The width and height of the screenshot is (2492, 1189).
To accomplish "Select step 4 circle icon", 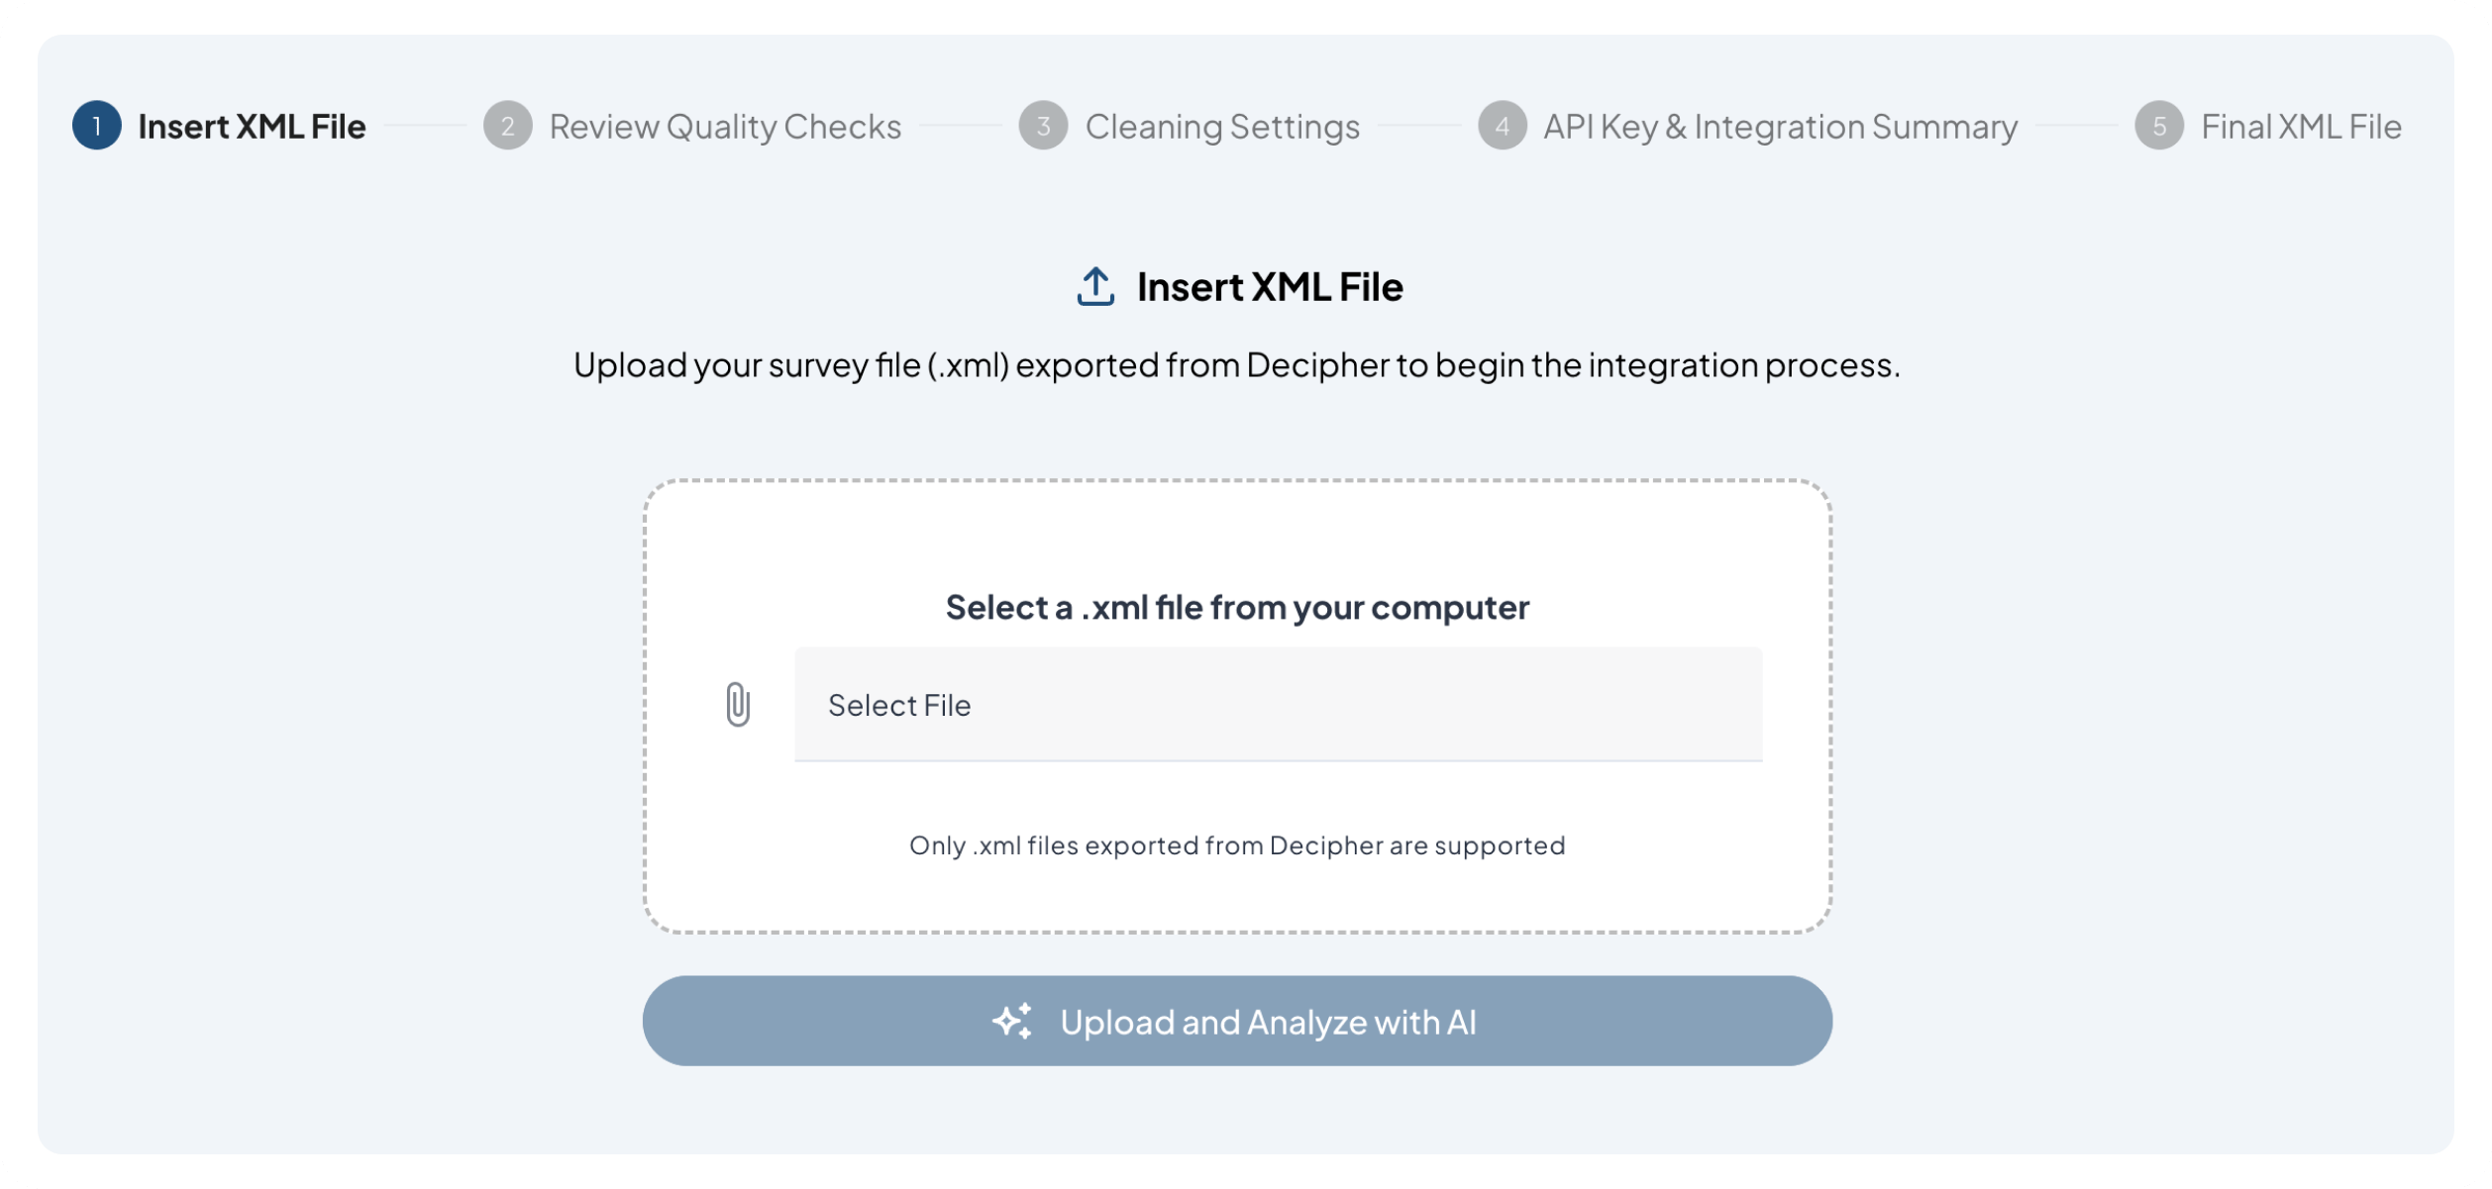I will point(1503,126).
